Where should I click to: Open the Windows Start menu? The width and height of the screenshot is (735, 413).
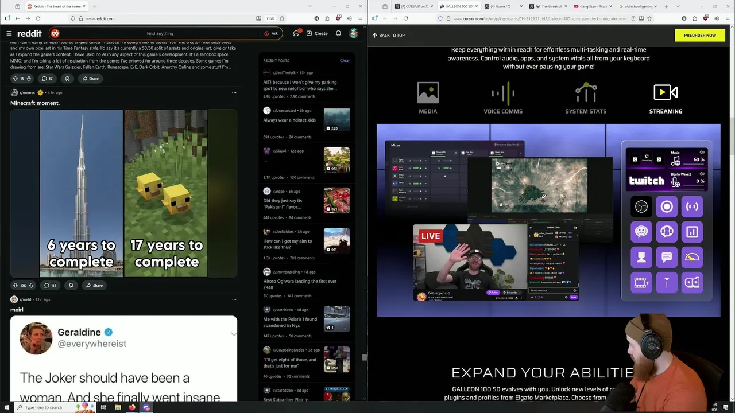pyautogui.click(x=7, y=407)
